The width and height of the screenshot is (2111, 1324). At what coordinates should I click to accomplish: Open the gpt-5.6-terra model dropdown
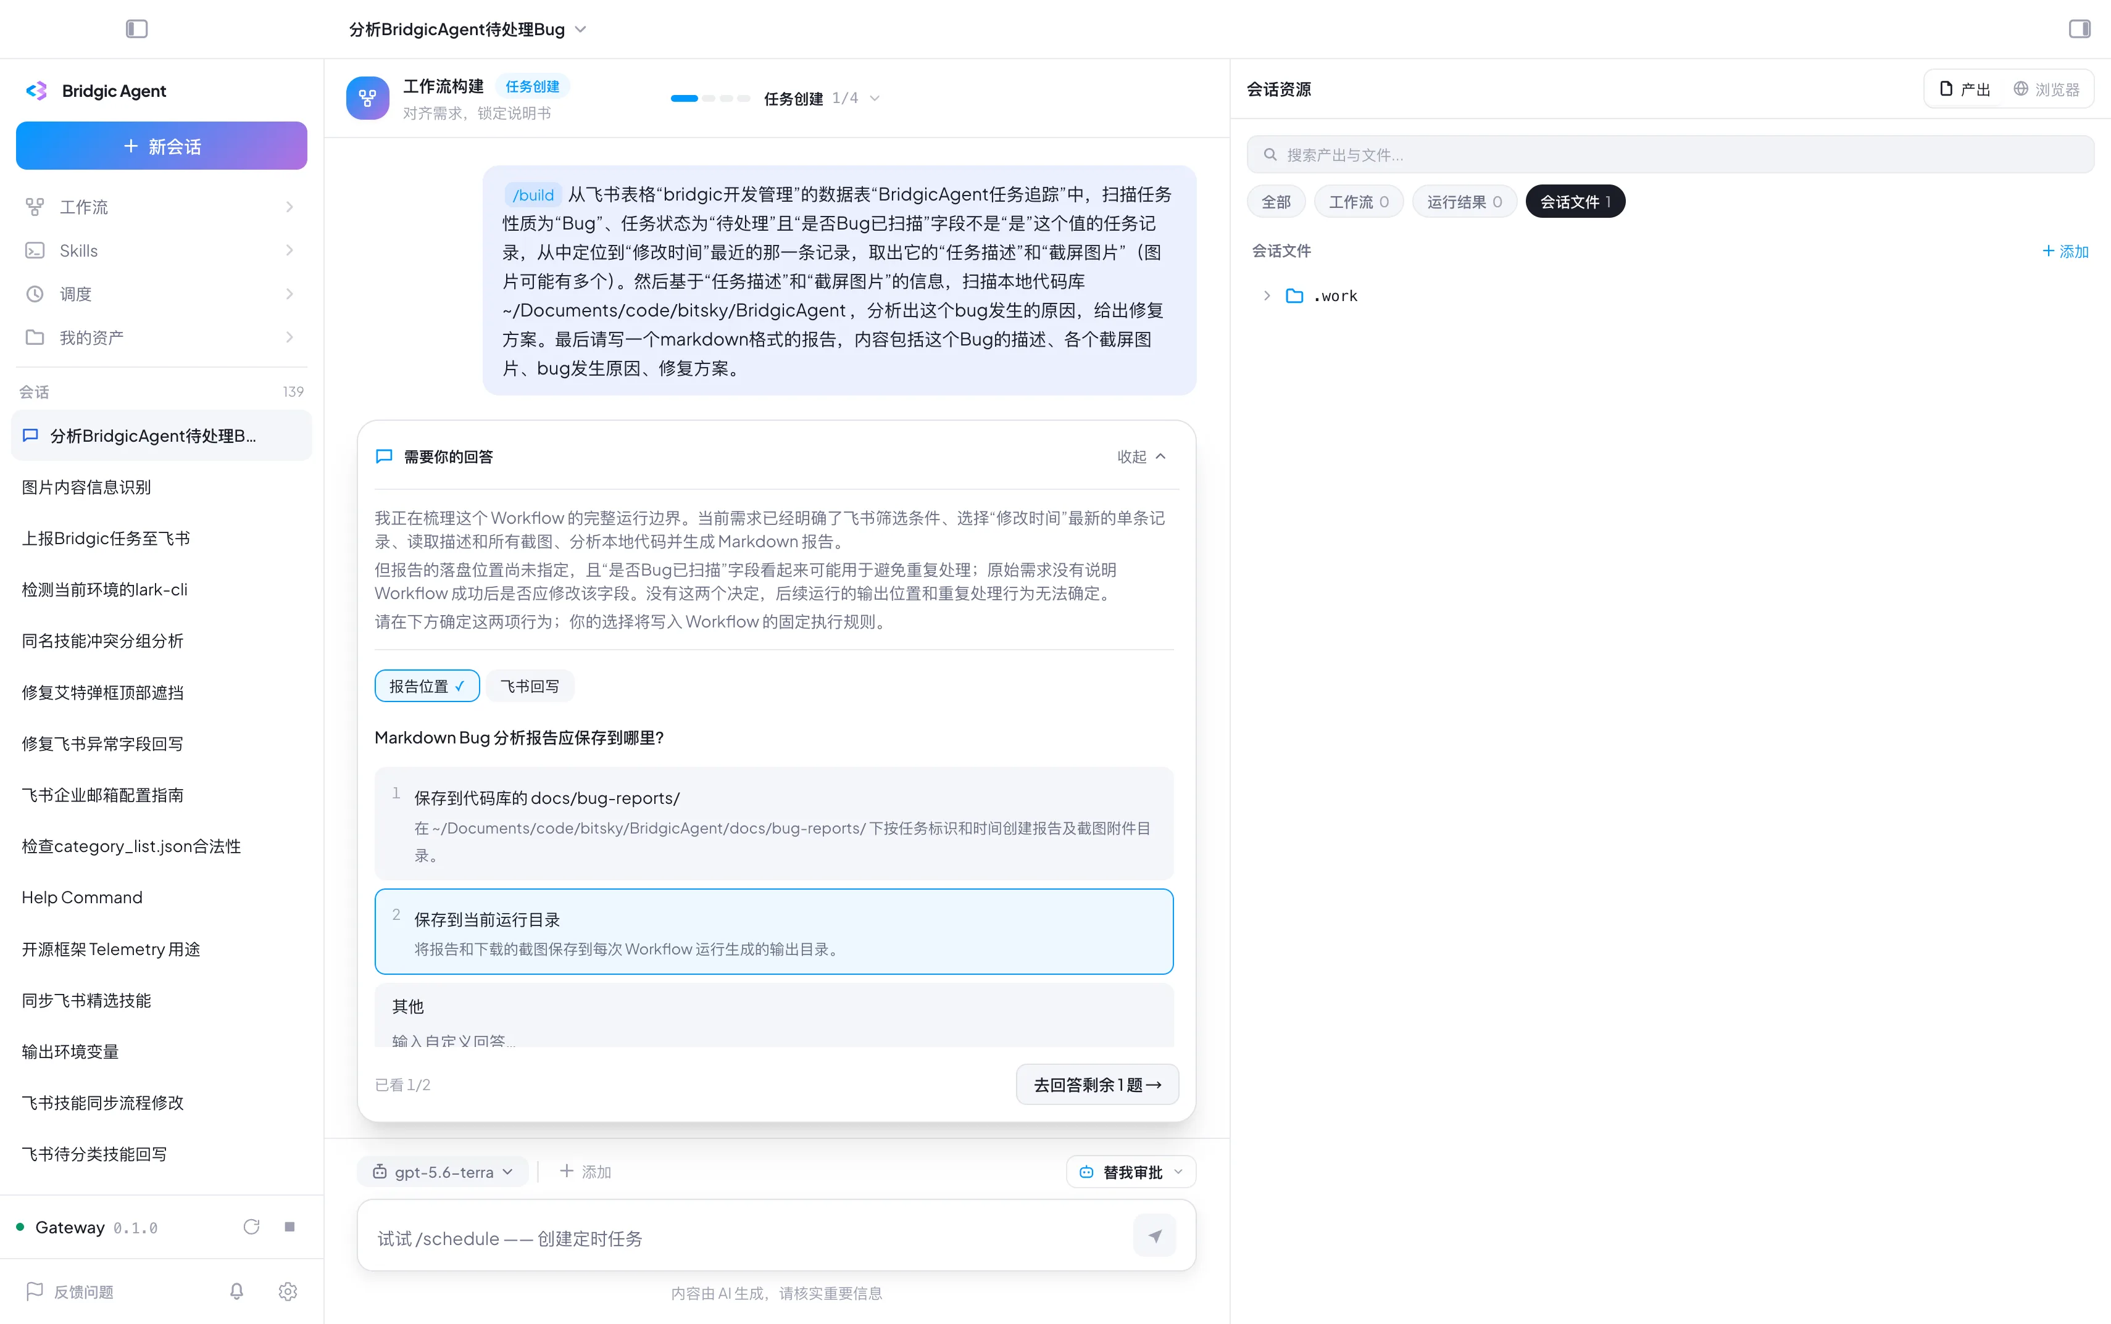click(x=443, y=1172)
